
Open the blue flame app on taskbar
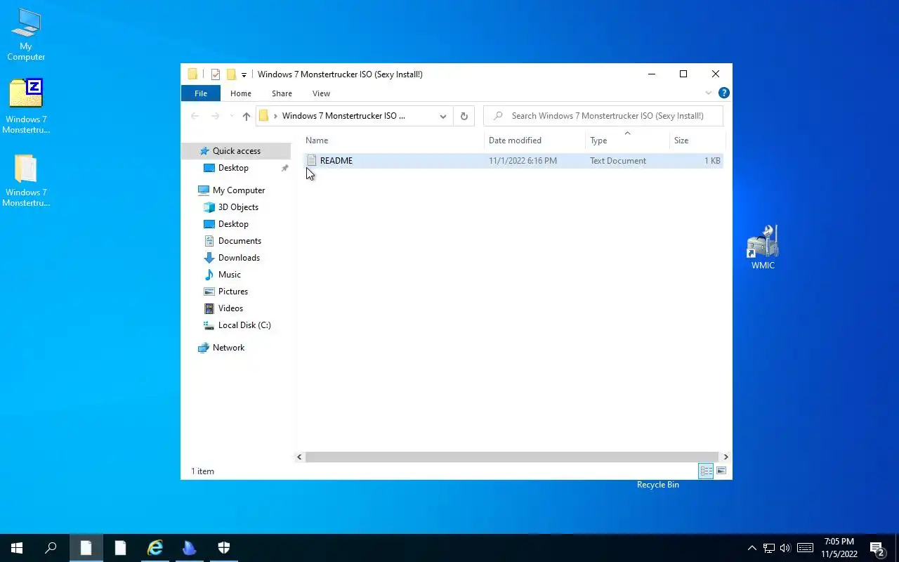189,548
